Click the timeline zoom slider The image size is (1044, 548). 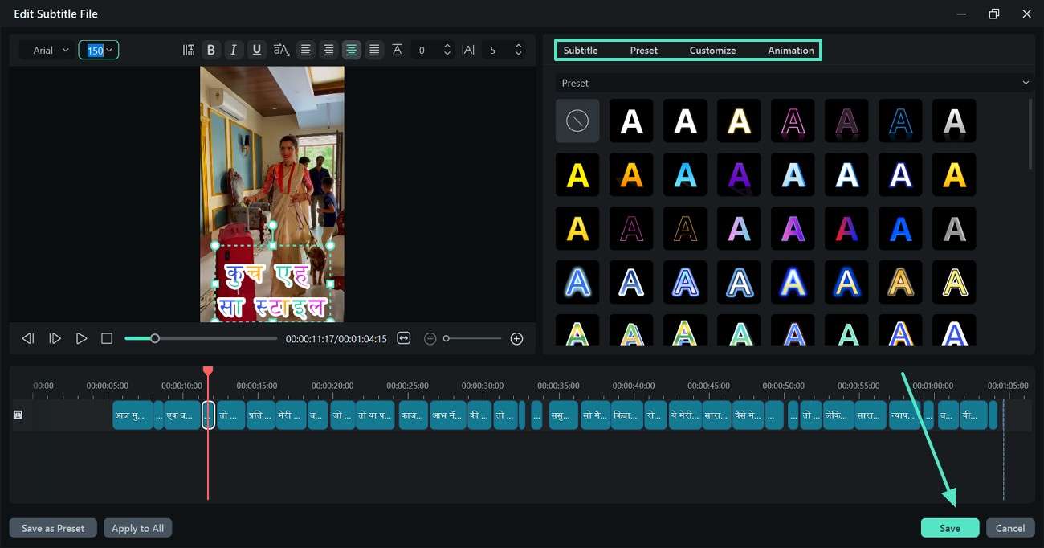473,338
